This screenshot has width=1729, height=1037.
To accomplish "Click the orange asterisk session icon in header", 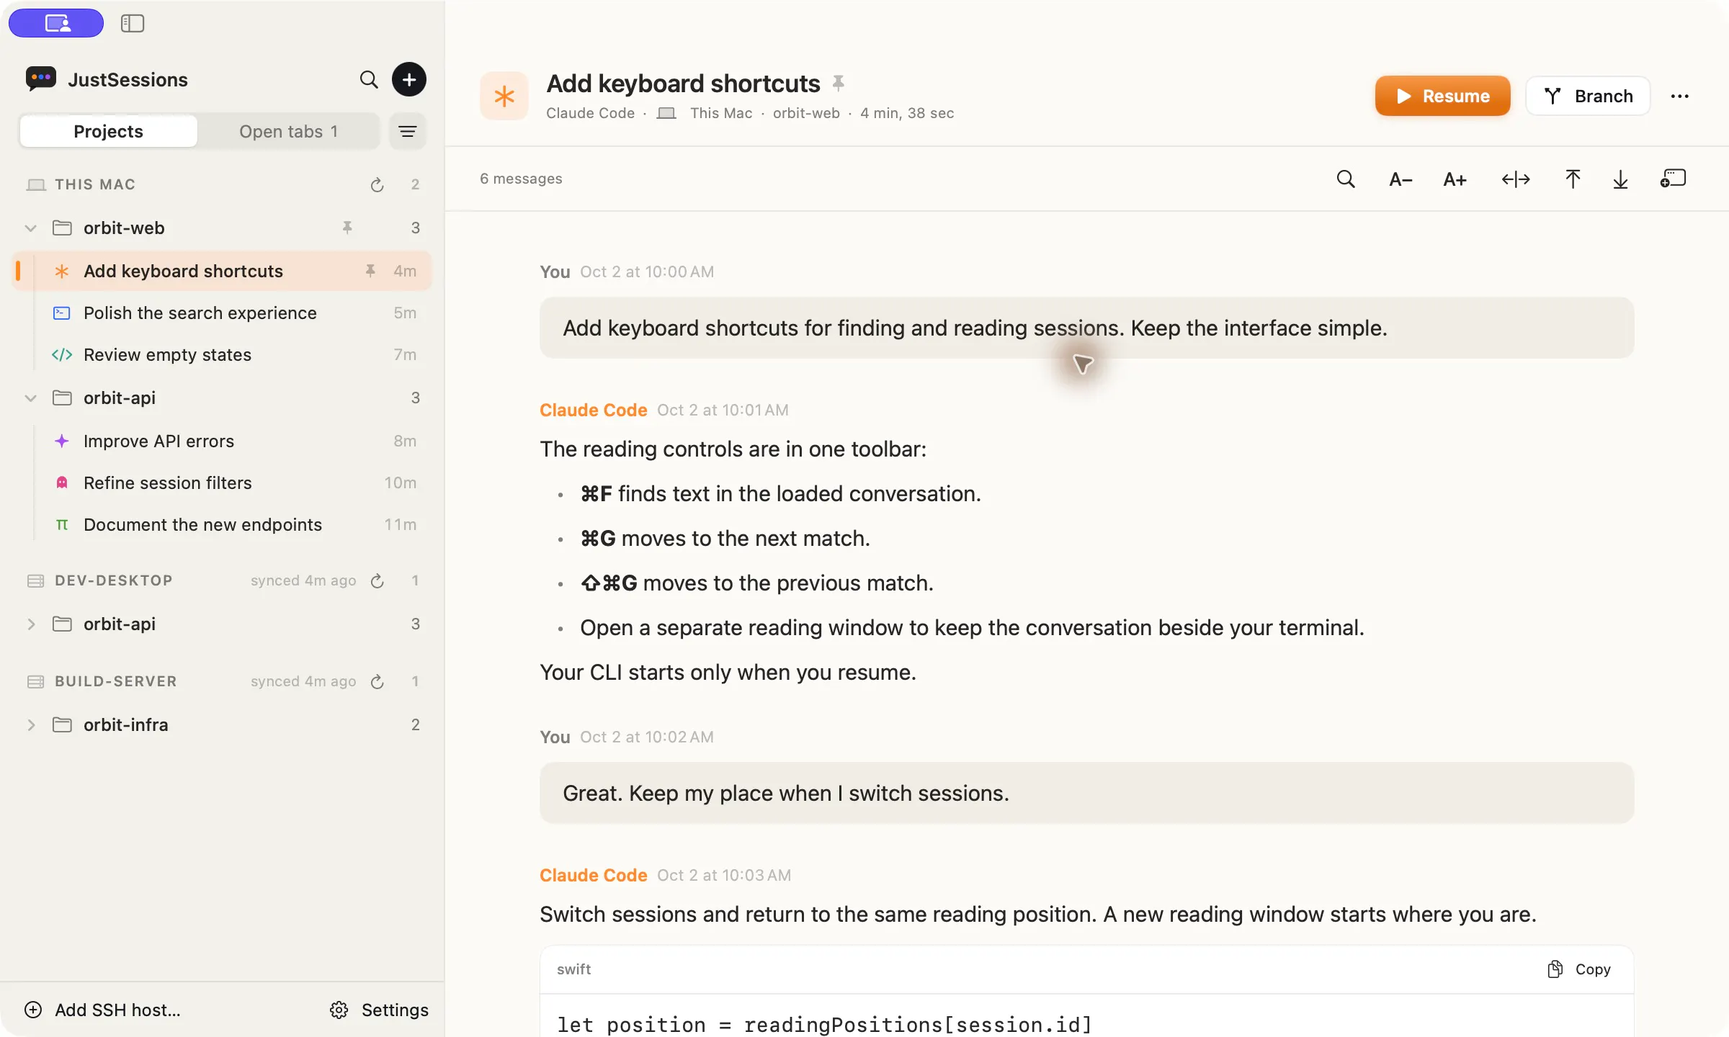I will point(504,96).
